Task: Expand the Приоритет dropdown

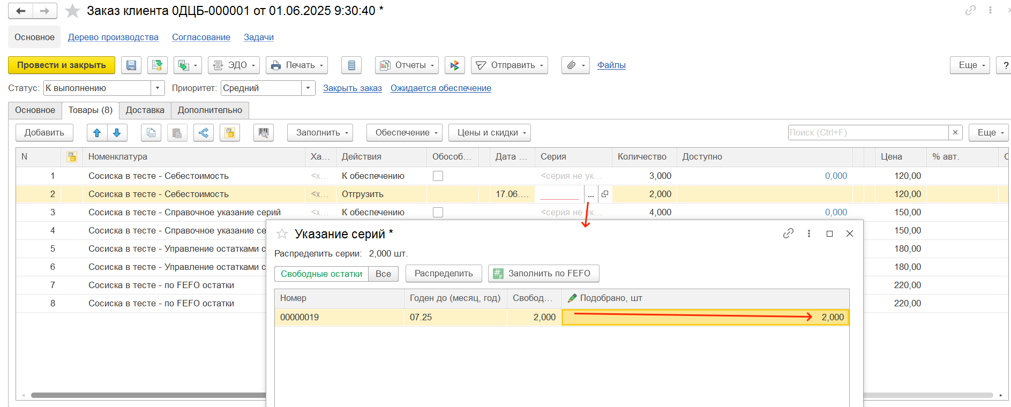Action: click(x=308, y=88)
